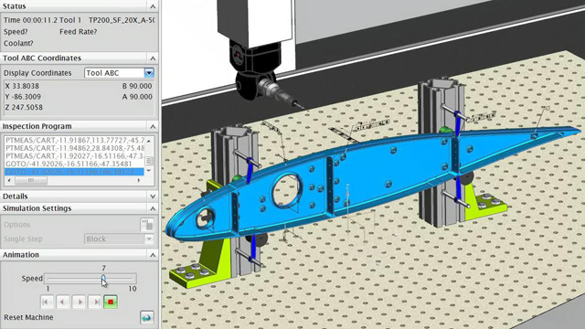The image size is (585, 329).
Task: Click the TP200_SF_20X tool name text
Action: 121,20
